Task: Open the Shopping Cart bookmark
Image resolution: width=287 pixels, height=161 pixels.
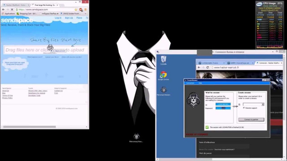Action: [27, 14]
